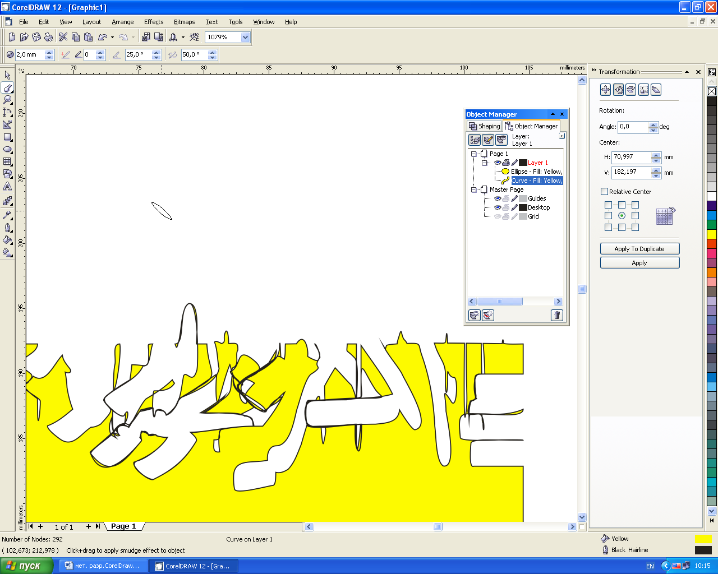Open Application Launcher dropdown arrow
The width and height of the screenshot is (718, 574).
click(x=183, y=37)
